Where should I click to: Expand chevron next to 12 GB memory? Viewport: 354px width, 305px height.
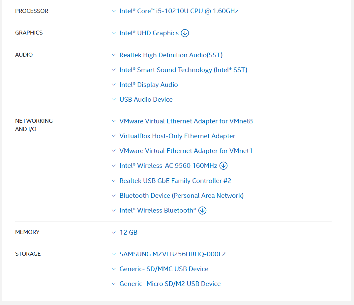pyautogui.click(x=114, y=233)
